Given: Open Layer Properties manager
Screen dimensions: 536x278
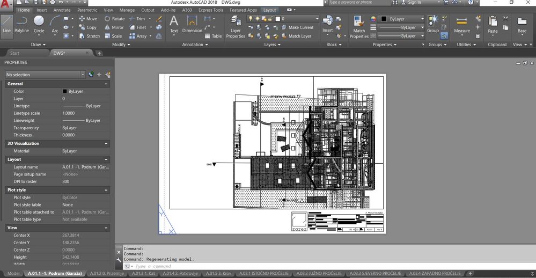Looking at the screenshot, I should pyautogui.click(x=236, y=27).
